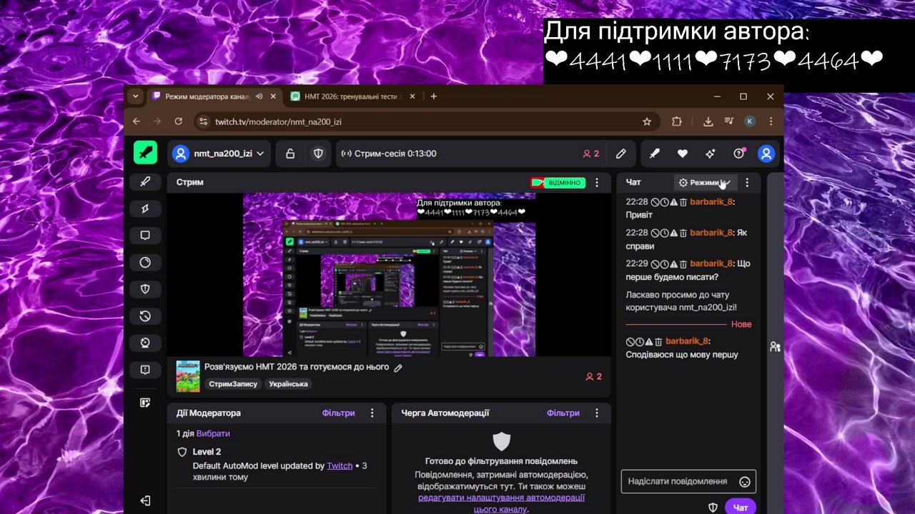Open Фільтри in the Черга Автомодерації panel

pos(563,413)
